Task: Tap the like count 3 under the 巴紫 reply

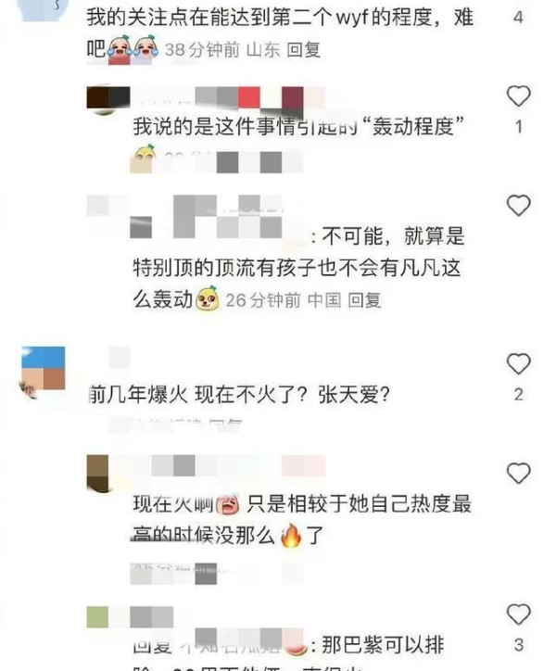Action: (518, 644)
